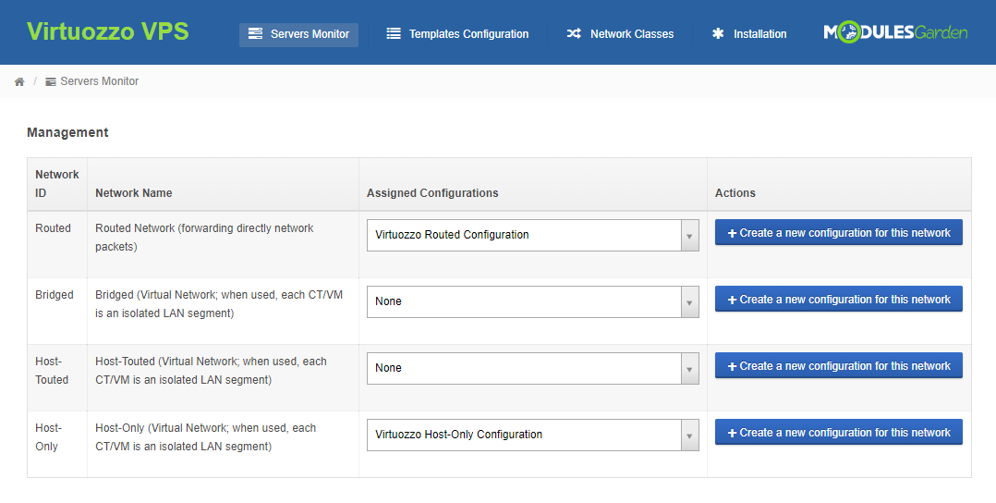Screen dimensions: 996x503
Task: Click the Network Classes shuffle icon
Action: tap(574, 34)
